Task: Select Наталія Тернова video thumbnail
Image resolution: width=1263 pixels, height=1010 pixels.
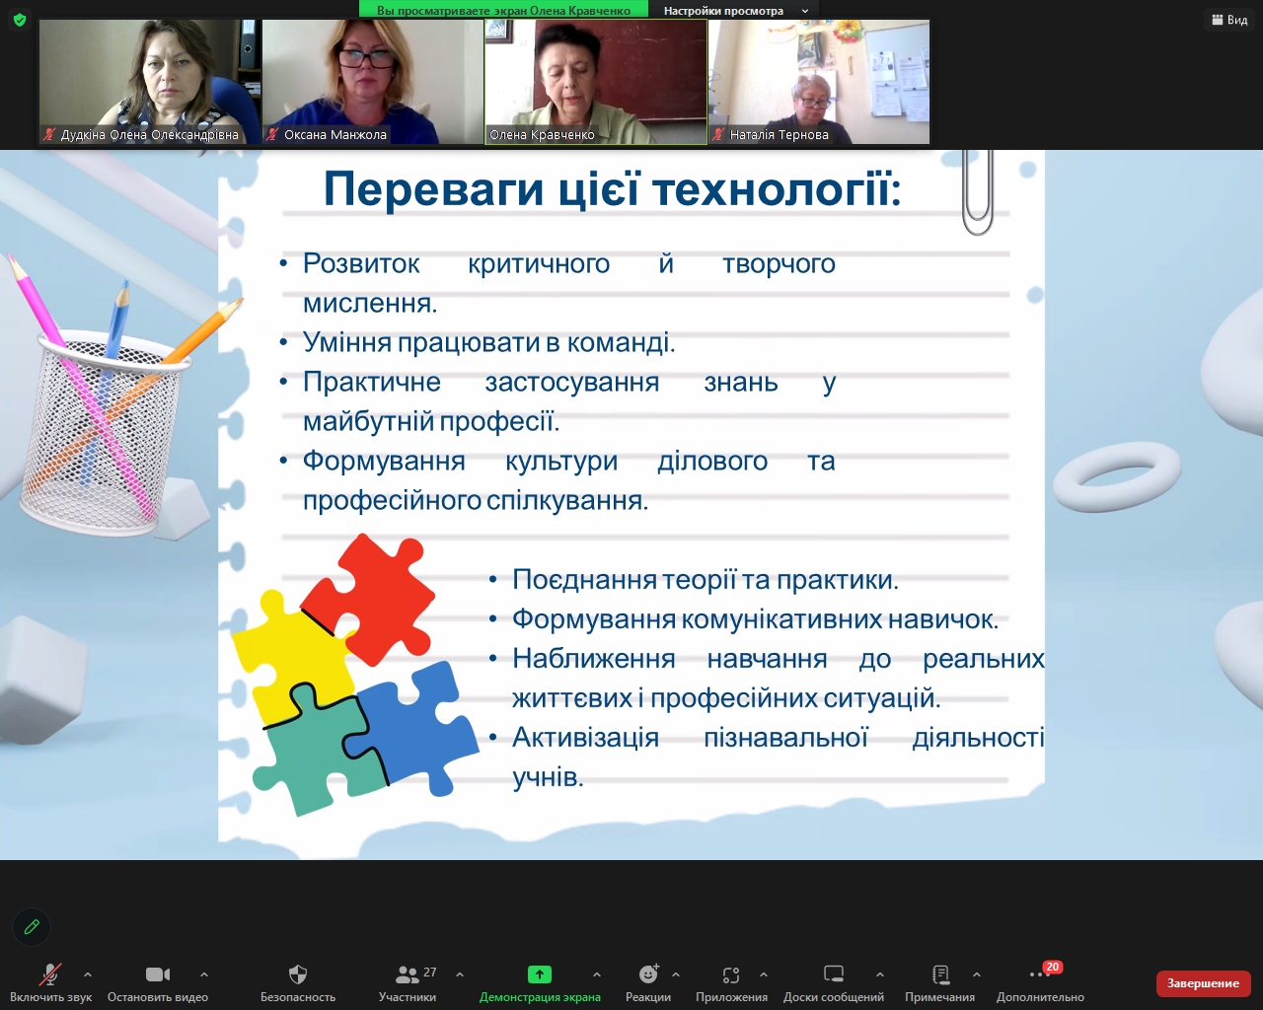Action: pos(819,83)
